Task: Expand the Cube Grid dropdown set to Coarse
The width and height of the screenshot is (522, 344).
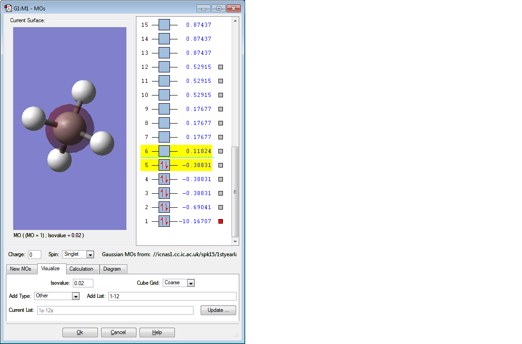Action: 190,283
